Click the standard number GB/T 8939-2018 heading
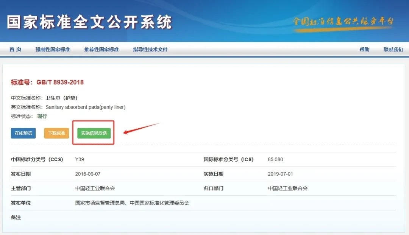Screen dimensions: 409x235 pyautogui.click(x=47, y=82)
